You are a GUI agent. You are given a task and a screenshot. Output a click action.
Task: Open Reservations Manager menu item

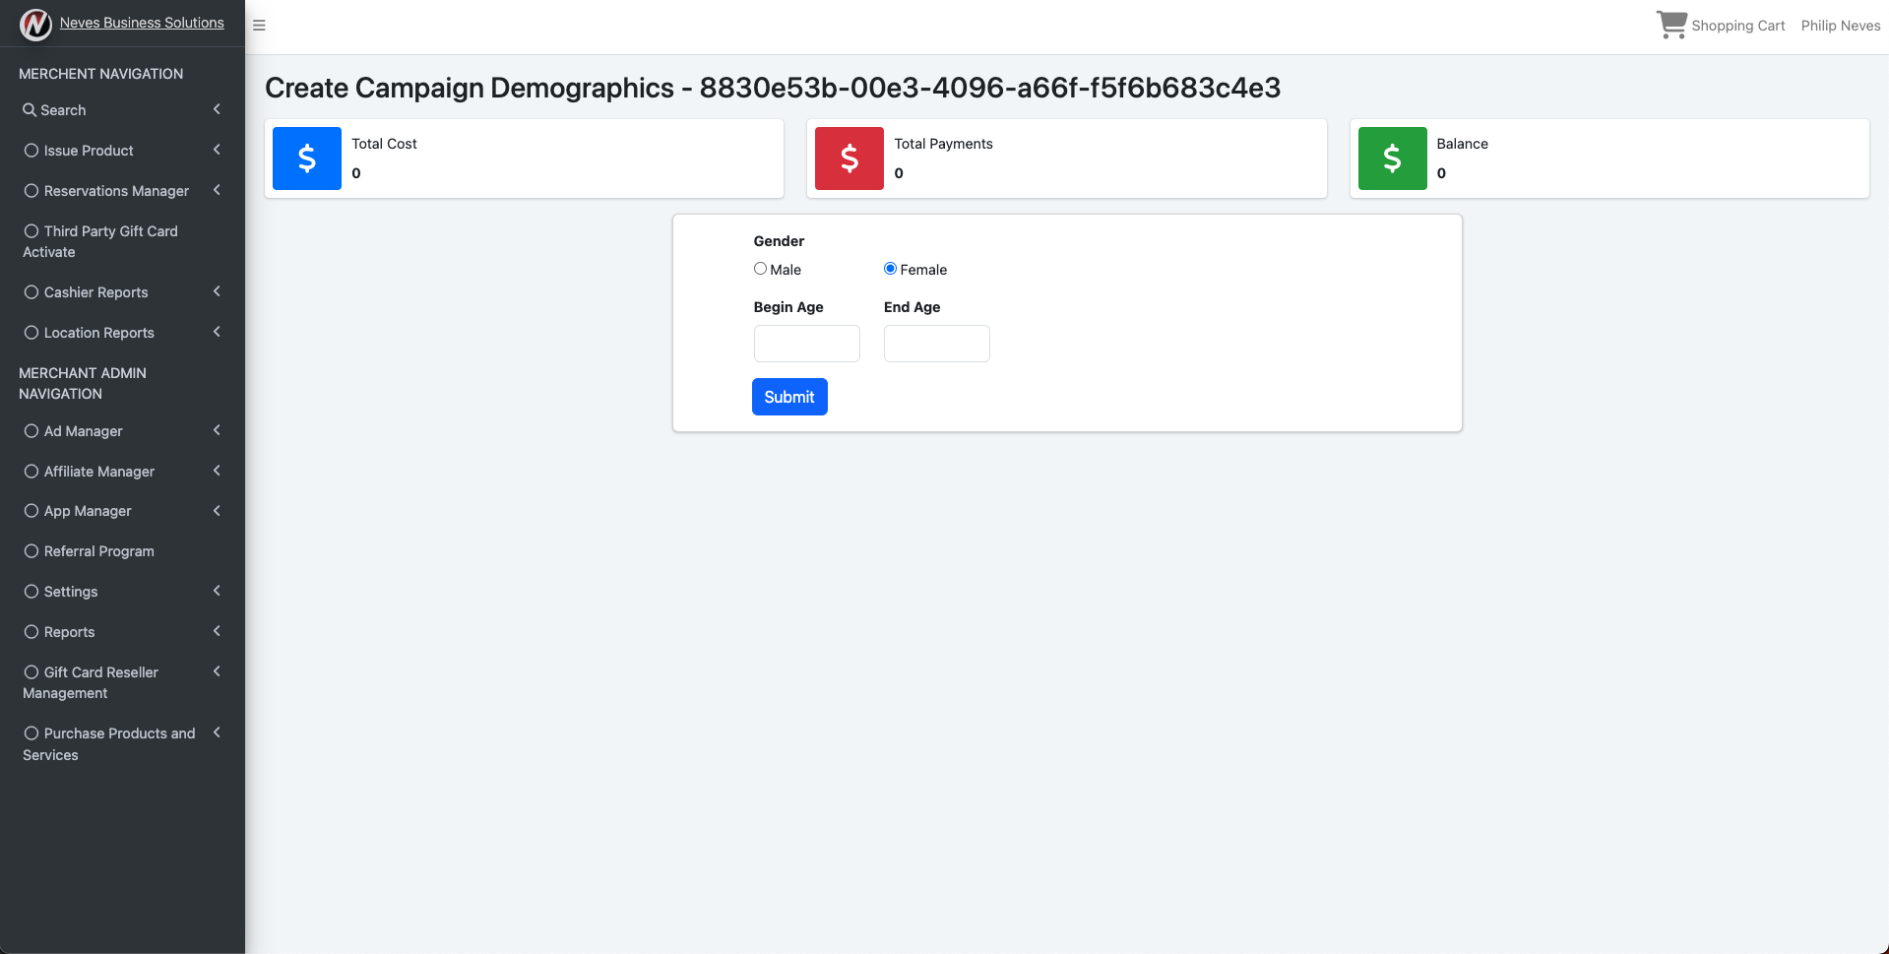click(x=122, y=191)
